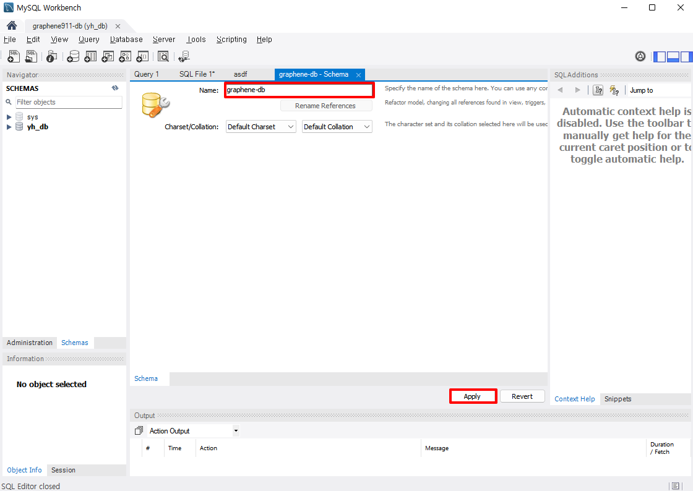Open the Default Charset dropdown

(260, 127)
